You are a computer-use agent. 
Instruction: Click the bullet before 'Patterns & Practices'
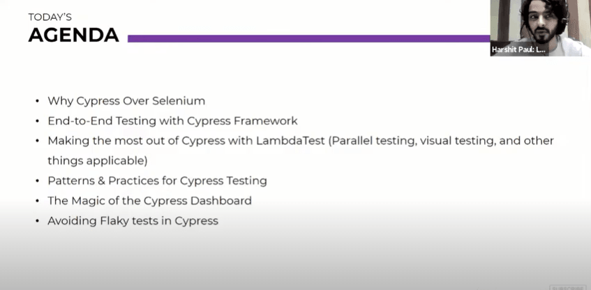pos(36,181)
